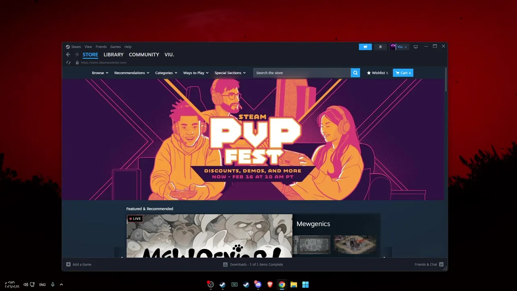Click the Steam logo in title bar
The image size is (517, 291).
tap(68, 47)
